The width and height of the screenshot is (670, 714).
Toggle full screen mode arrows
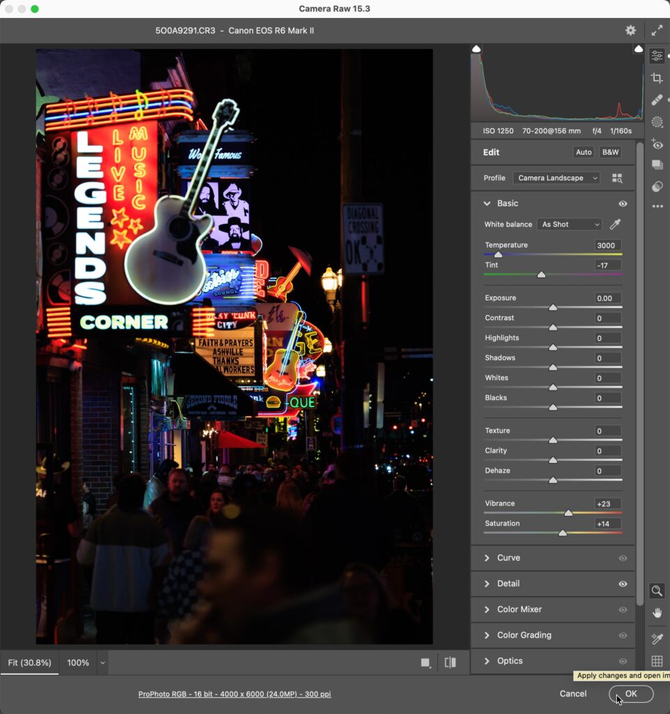(x=657, y=31)
